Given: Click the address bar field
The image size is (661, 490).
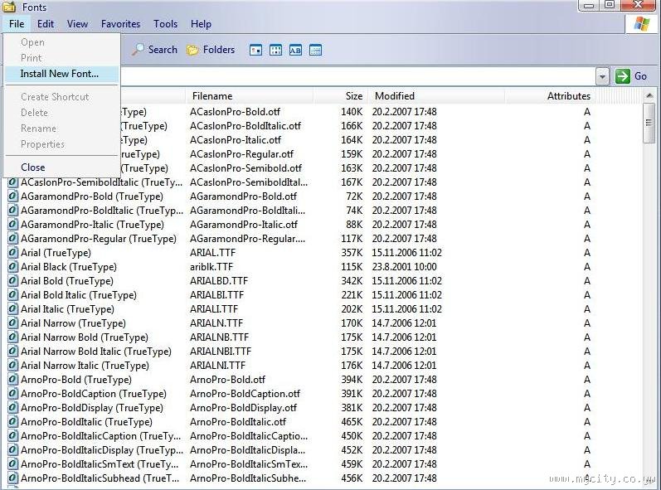Looking at the screenshot, I should click(357, 76).
